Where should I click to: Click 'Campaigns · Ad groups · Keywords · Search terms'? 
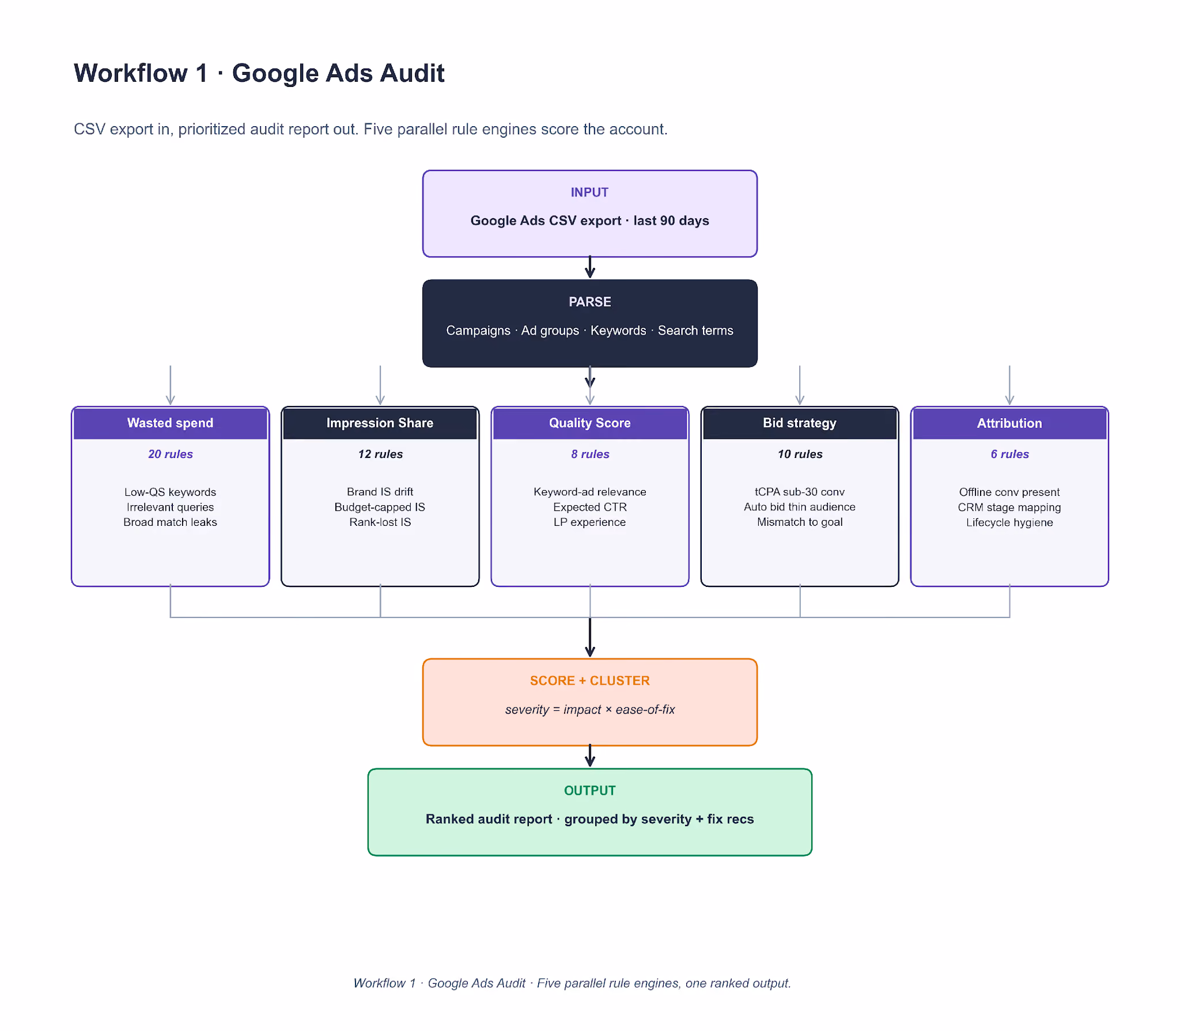pos(589,331)
